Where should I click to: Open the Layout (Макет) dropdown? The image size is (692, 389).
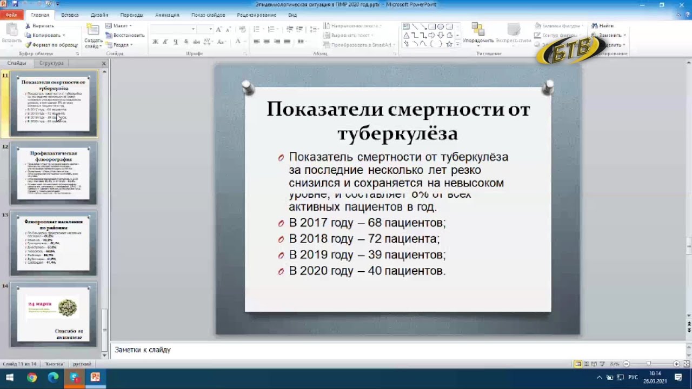118,25
